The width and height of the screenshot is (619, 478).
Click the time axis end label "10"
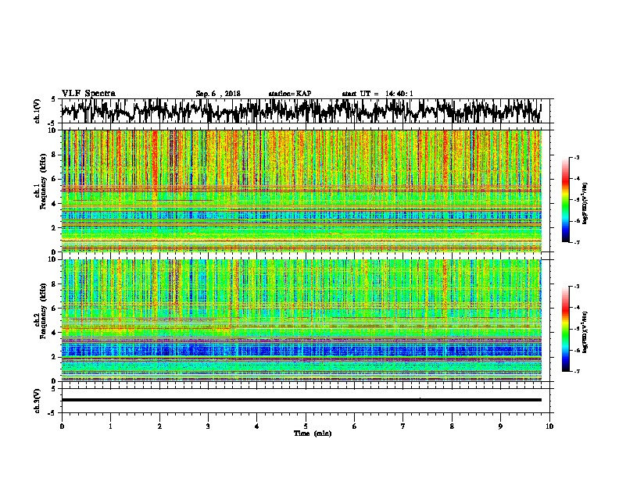(x=549, y=426)
